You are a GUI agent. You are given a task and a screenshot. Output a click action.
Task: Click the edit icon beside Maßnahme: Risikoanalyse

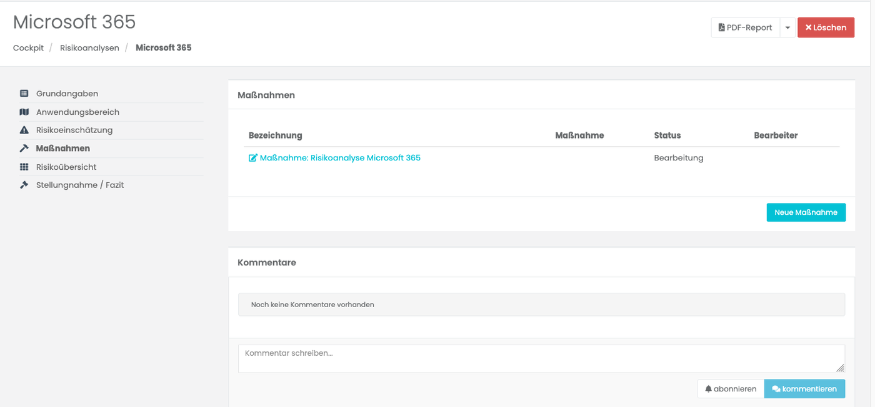[252, 158]
